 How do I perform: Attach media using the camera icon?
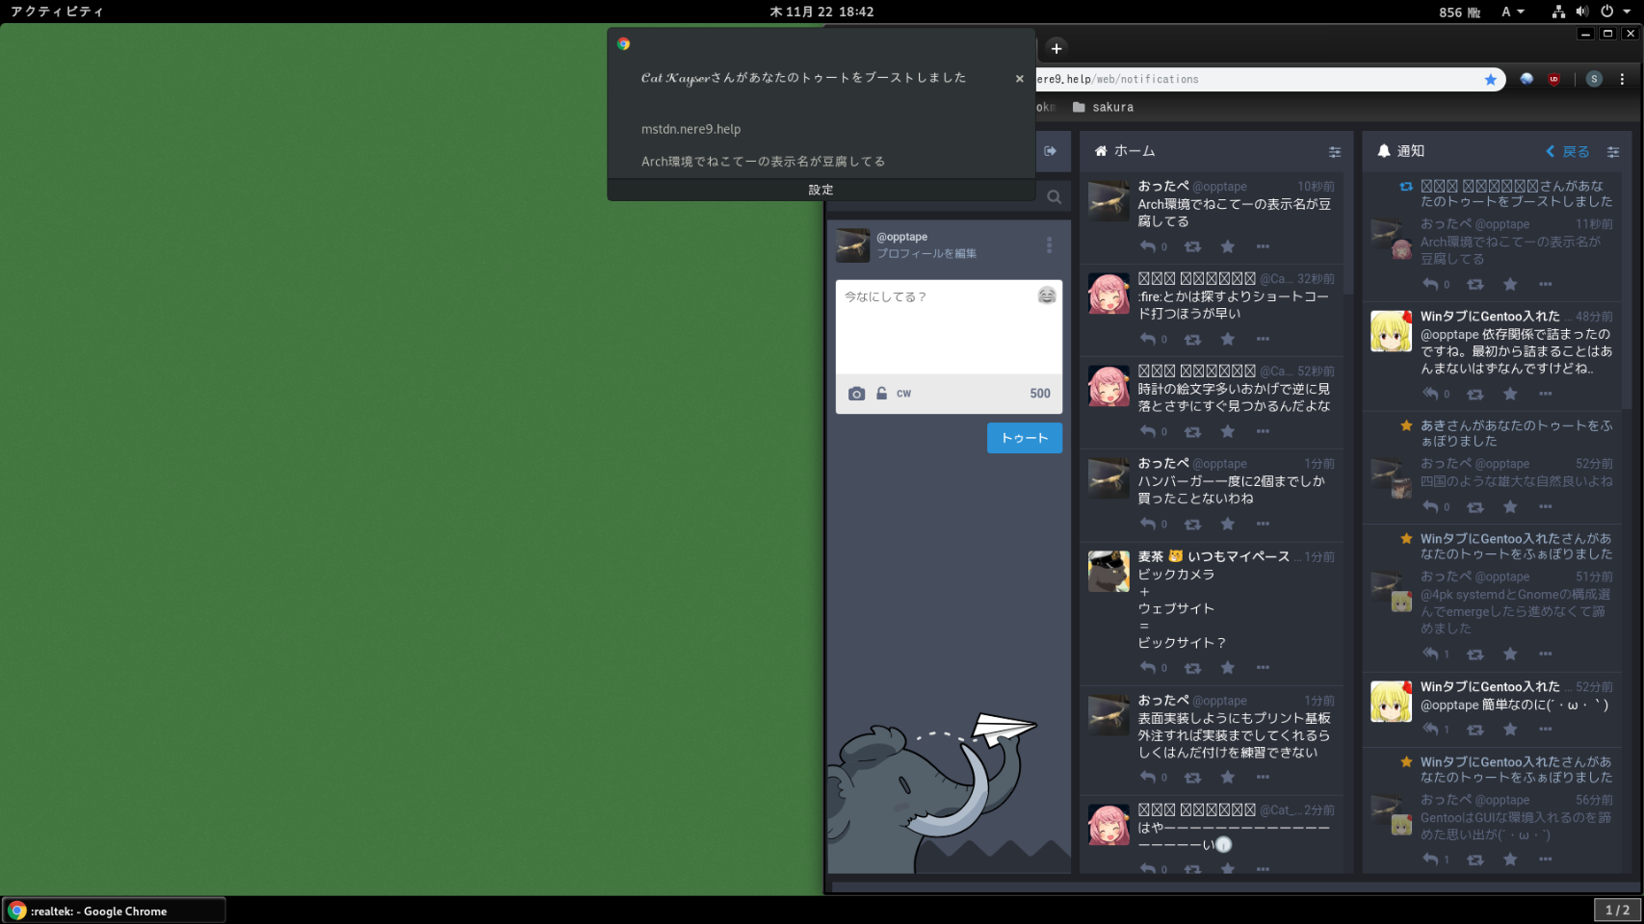(x=856, y=394)
